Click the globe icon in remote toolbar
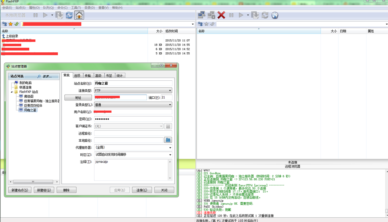The width and height of the screenshot is (388, 222). pos(275,15)
